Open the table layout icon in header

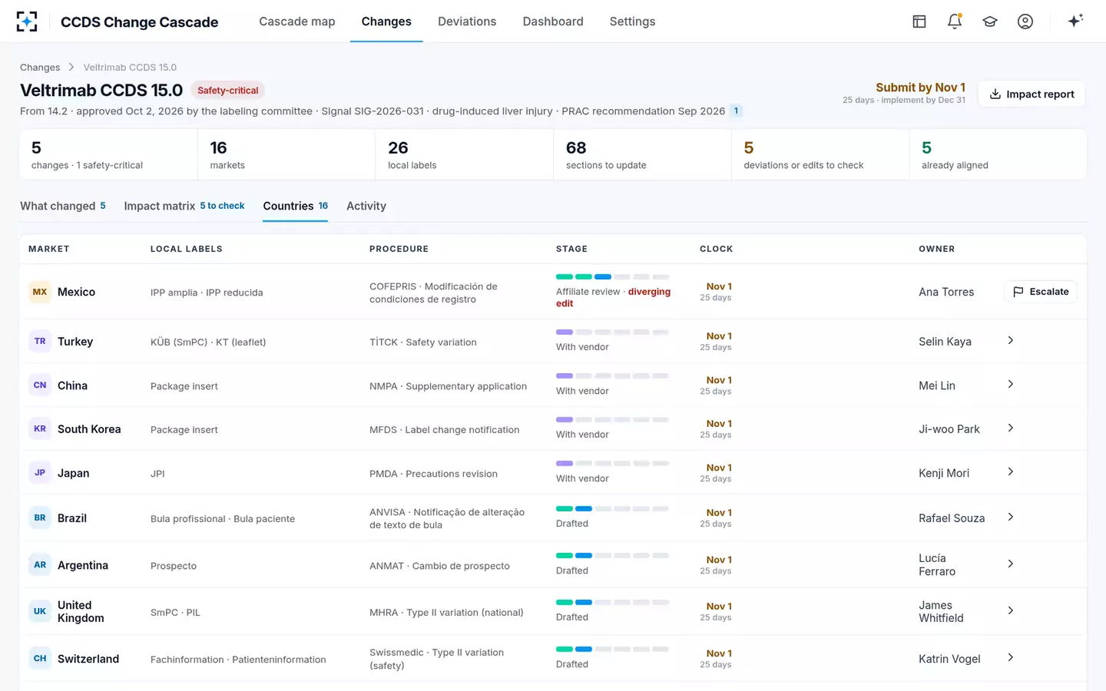point(919,21)
